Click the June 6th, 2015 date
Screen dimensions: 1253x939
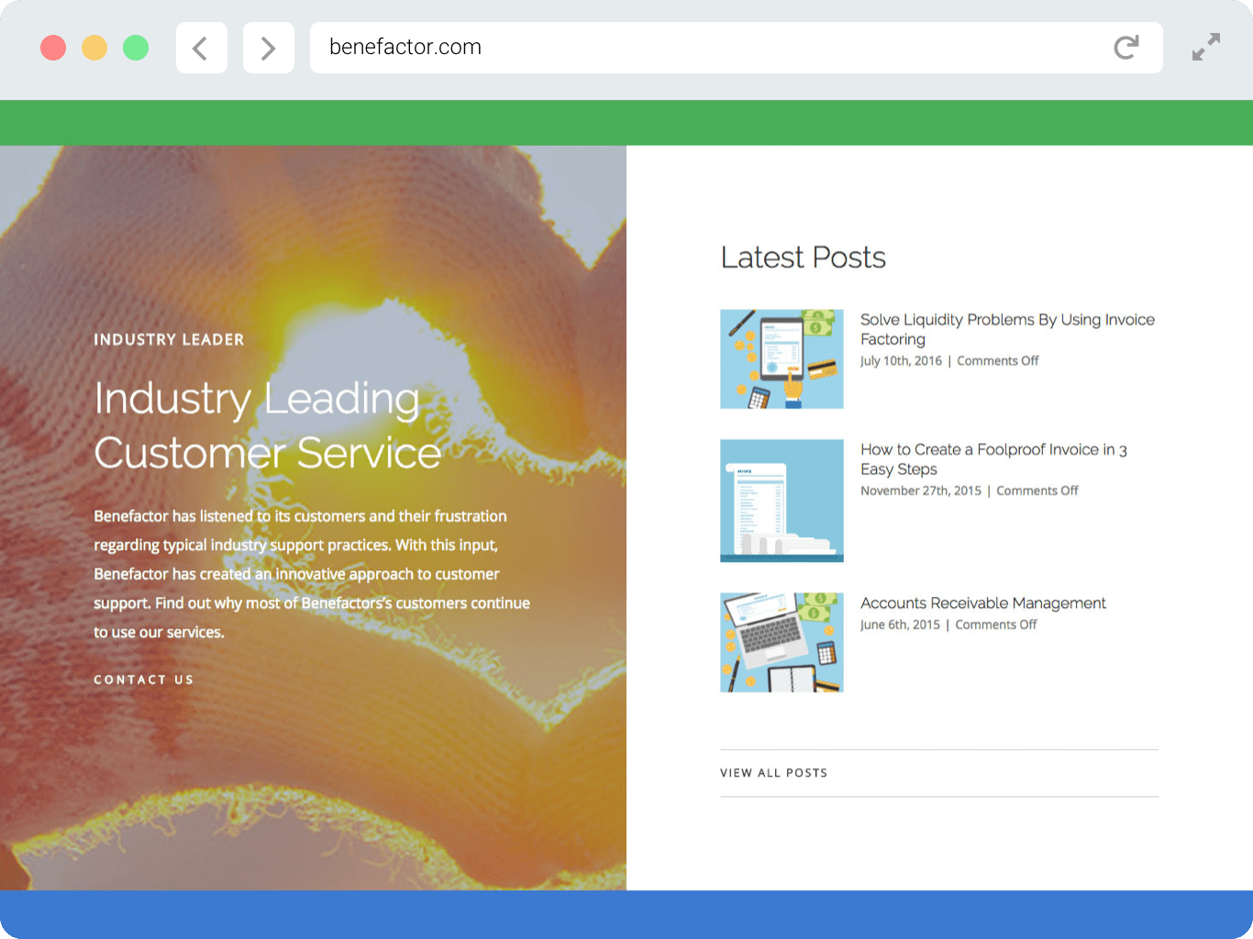[900, 625]
